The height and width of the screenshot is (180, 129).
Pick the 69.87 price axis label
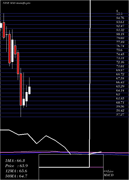point(120,70)
